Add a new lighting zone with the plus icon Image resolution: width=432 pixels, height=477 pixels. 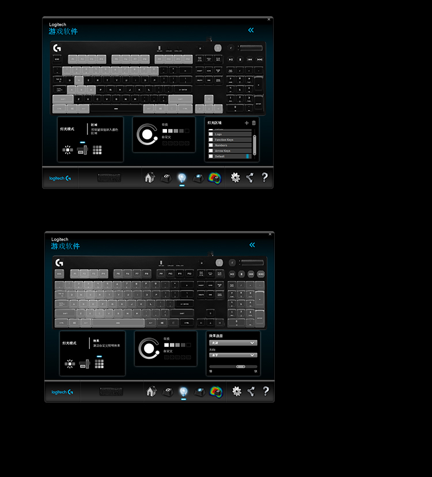click(x=247, y=123)
